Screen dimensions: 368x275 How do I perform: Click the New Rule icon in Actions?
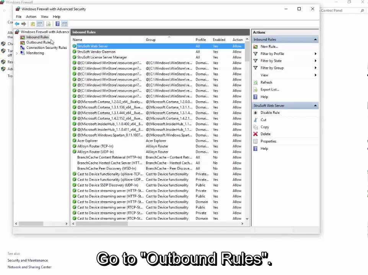tap(256, 47)
